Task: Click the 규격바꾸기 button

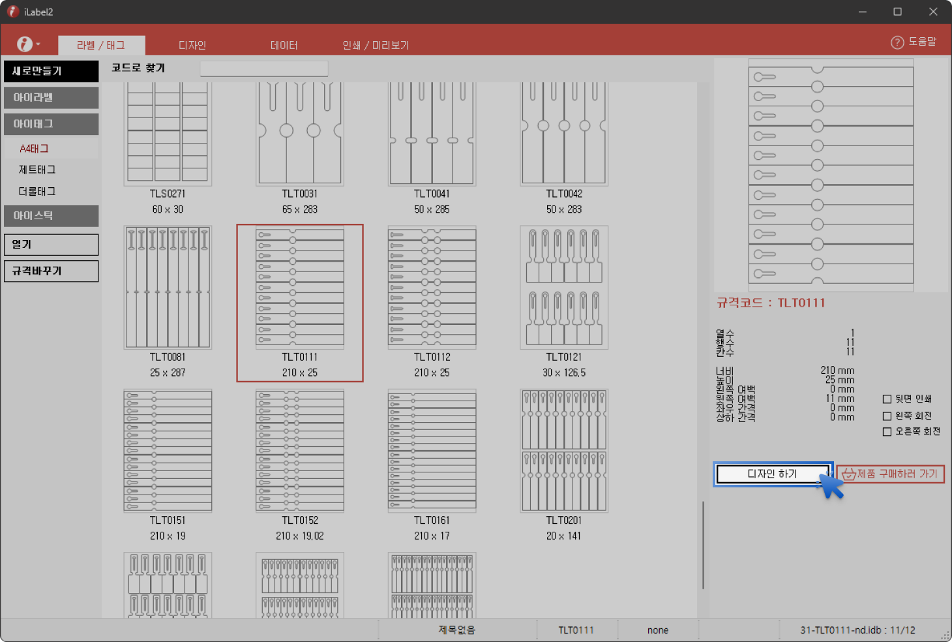Action: pyautogui.click(x=51, y=271)
